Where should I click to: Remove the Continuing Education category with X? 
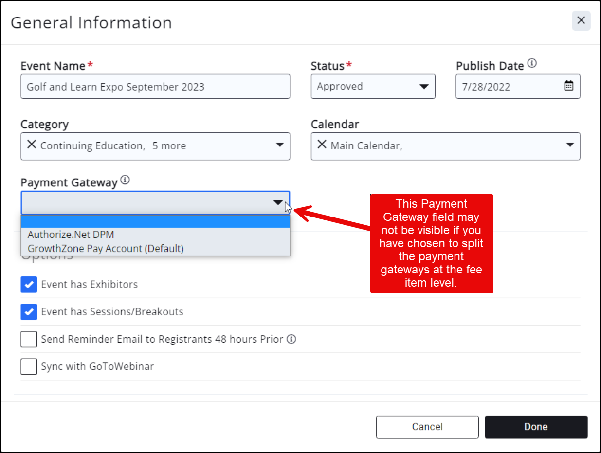pyautogui.click(x=32, y=145)
